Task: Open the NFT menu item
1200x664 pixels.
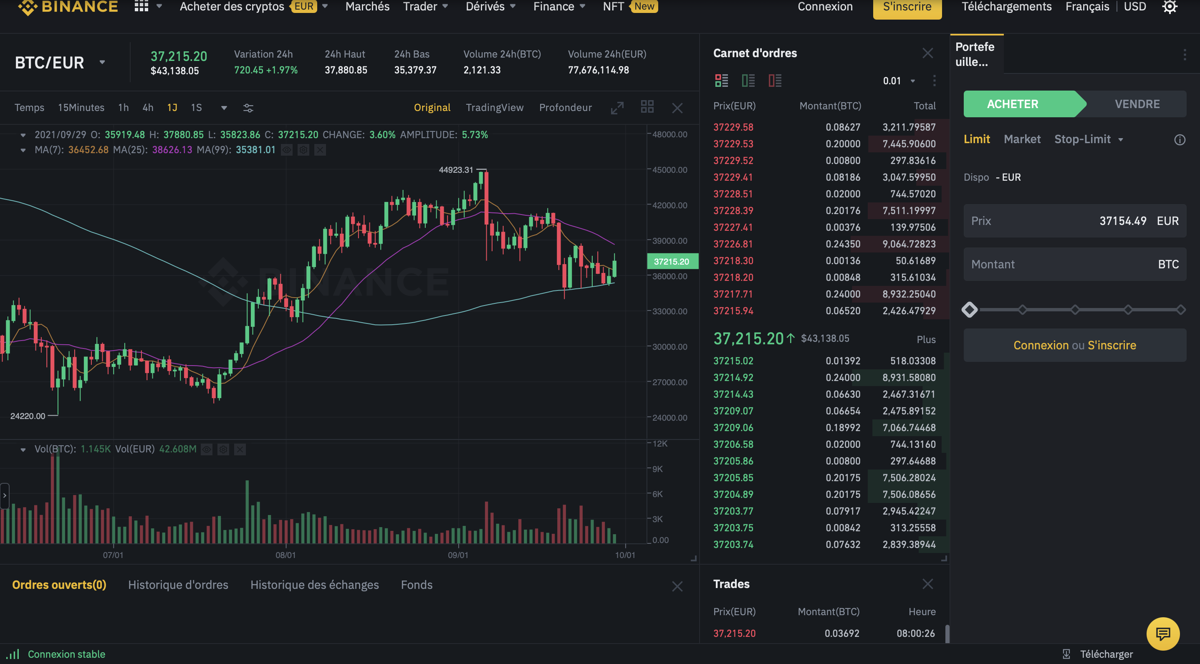Action: (630, 7)
